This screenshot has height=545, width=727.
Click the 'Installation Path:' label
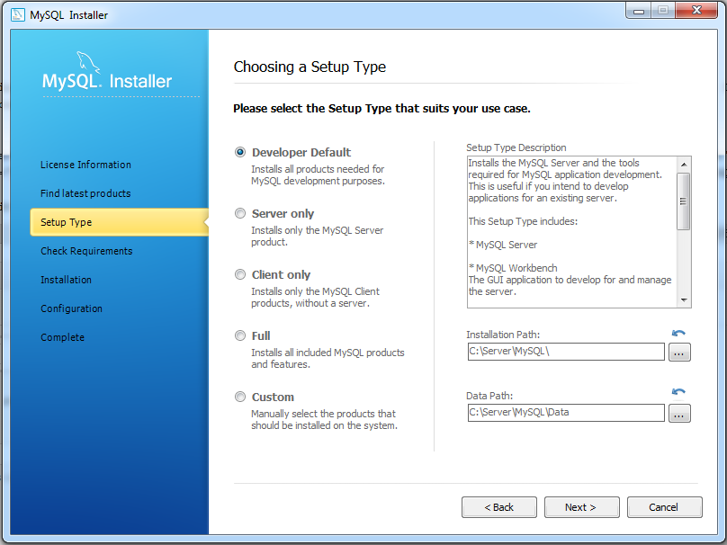coord(503,335)
